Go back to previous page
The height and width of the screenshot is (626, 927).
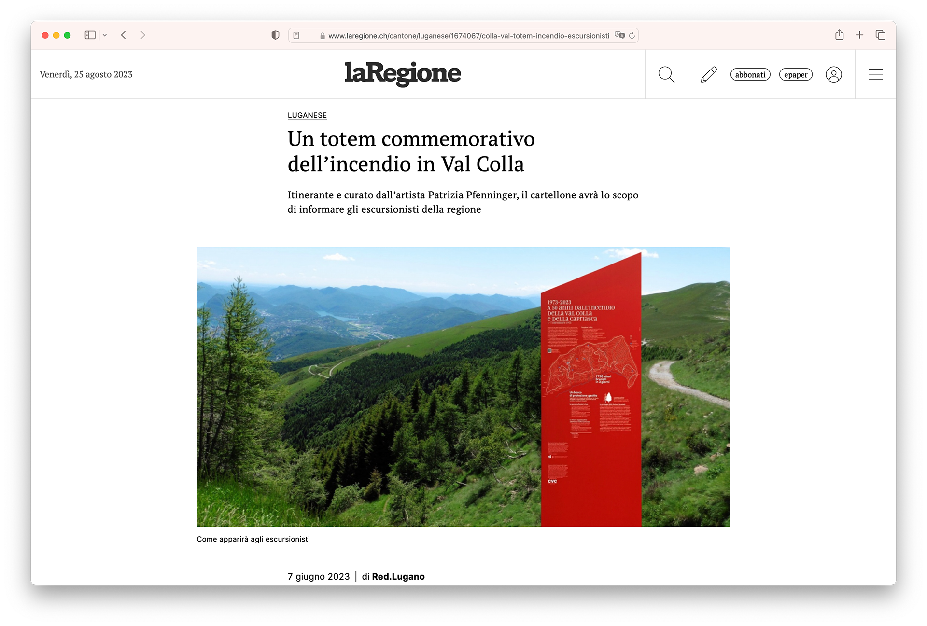point(124,35)
